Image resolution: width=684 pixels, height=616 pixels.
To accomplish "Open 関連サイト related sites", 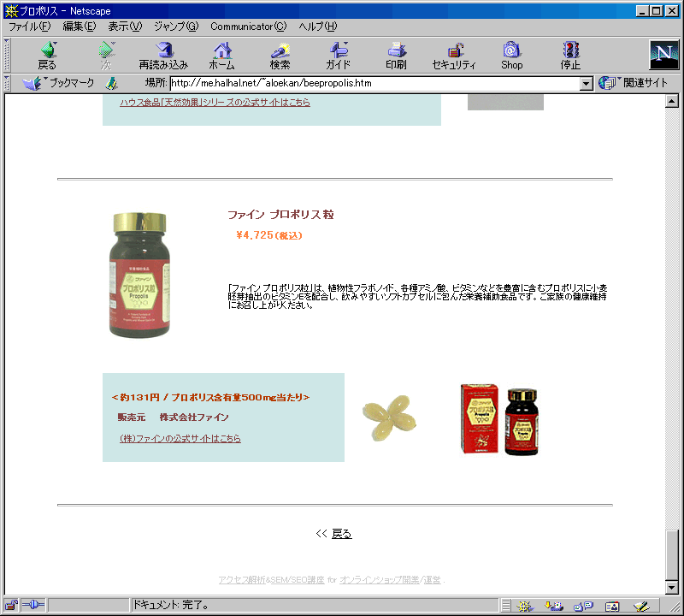I will (x=634, y=83).
